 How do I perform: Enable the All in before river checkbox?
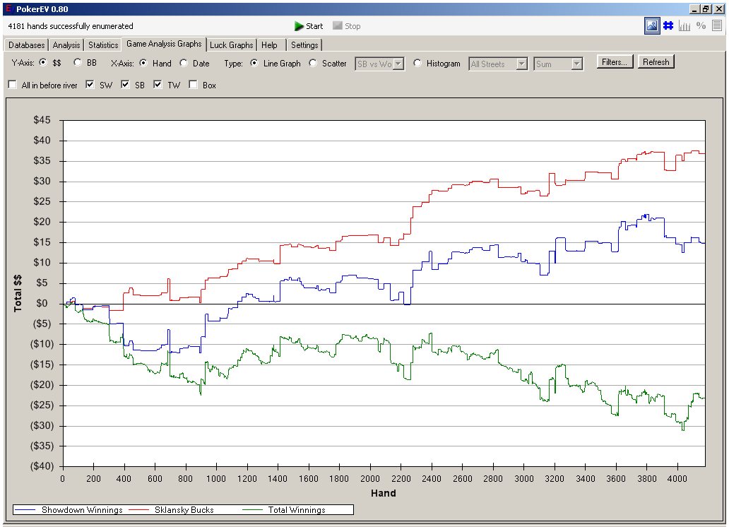coord(13,85)
